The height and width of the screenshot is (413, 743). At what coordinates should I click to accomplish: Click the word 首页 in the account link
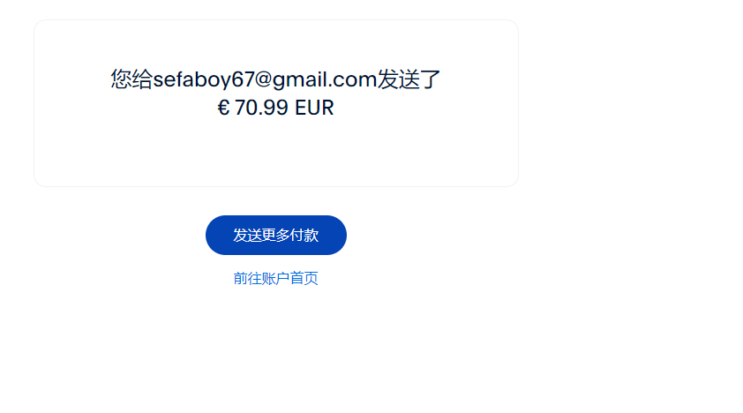(304, 279)
